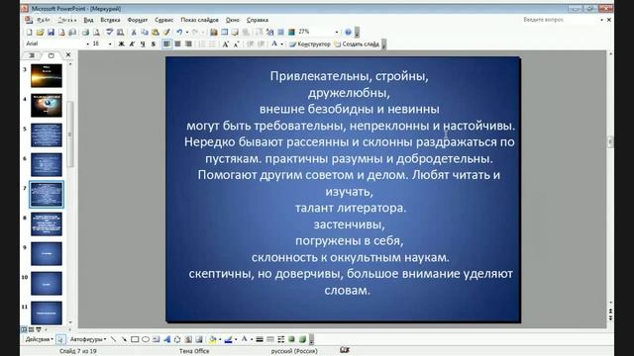This screenshot has height=356, width=634.
Task: Insert a WordArt object
Action: click(x=167, y=339)
